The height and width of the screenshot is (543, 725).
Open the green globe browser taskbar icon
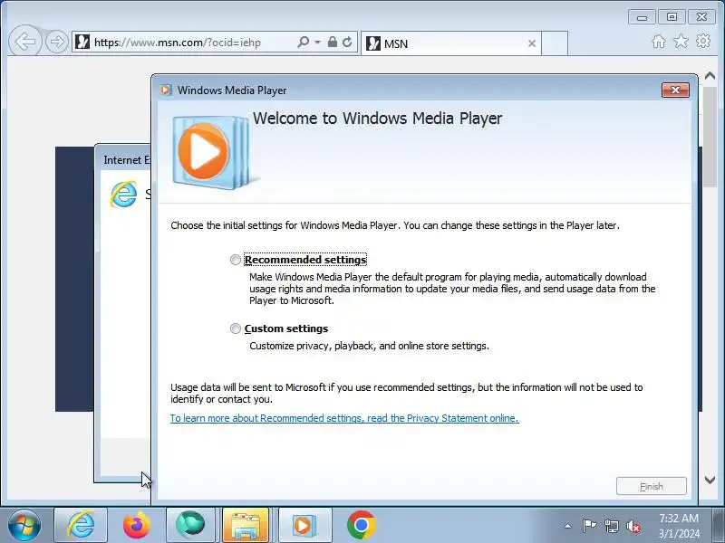[190, 525]
